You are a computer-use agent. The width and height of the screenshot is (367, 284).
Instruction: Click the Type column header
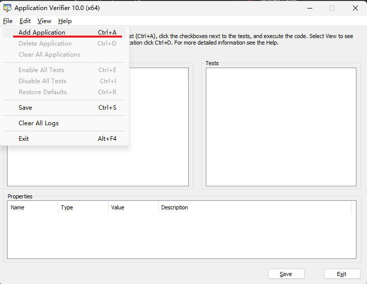click(83, 207)
